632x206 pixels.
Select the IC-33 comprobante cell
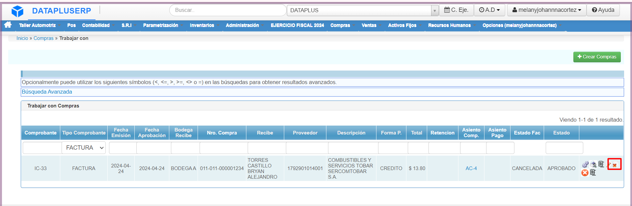tap(41, 168)
